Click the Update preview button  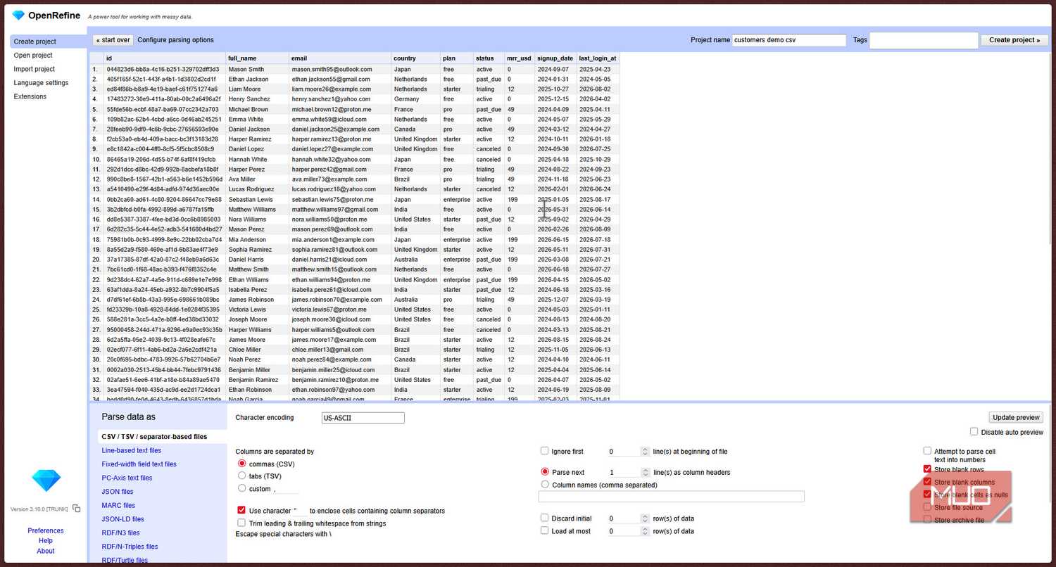[1016, 417]
